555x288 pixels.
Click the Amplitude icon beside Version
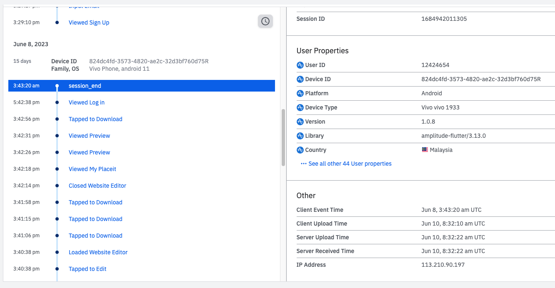coord(300,122)
